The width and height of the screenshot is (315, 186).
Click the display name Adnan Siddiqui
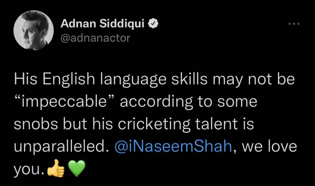103,24
